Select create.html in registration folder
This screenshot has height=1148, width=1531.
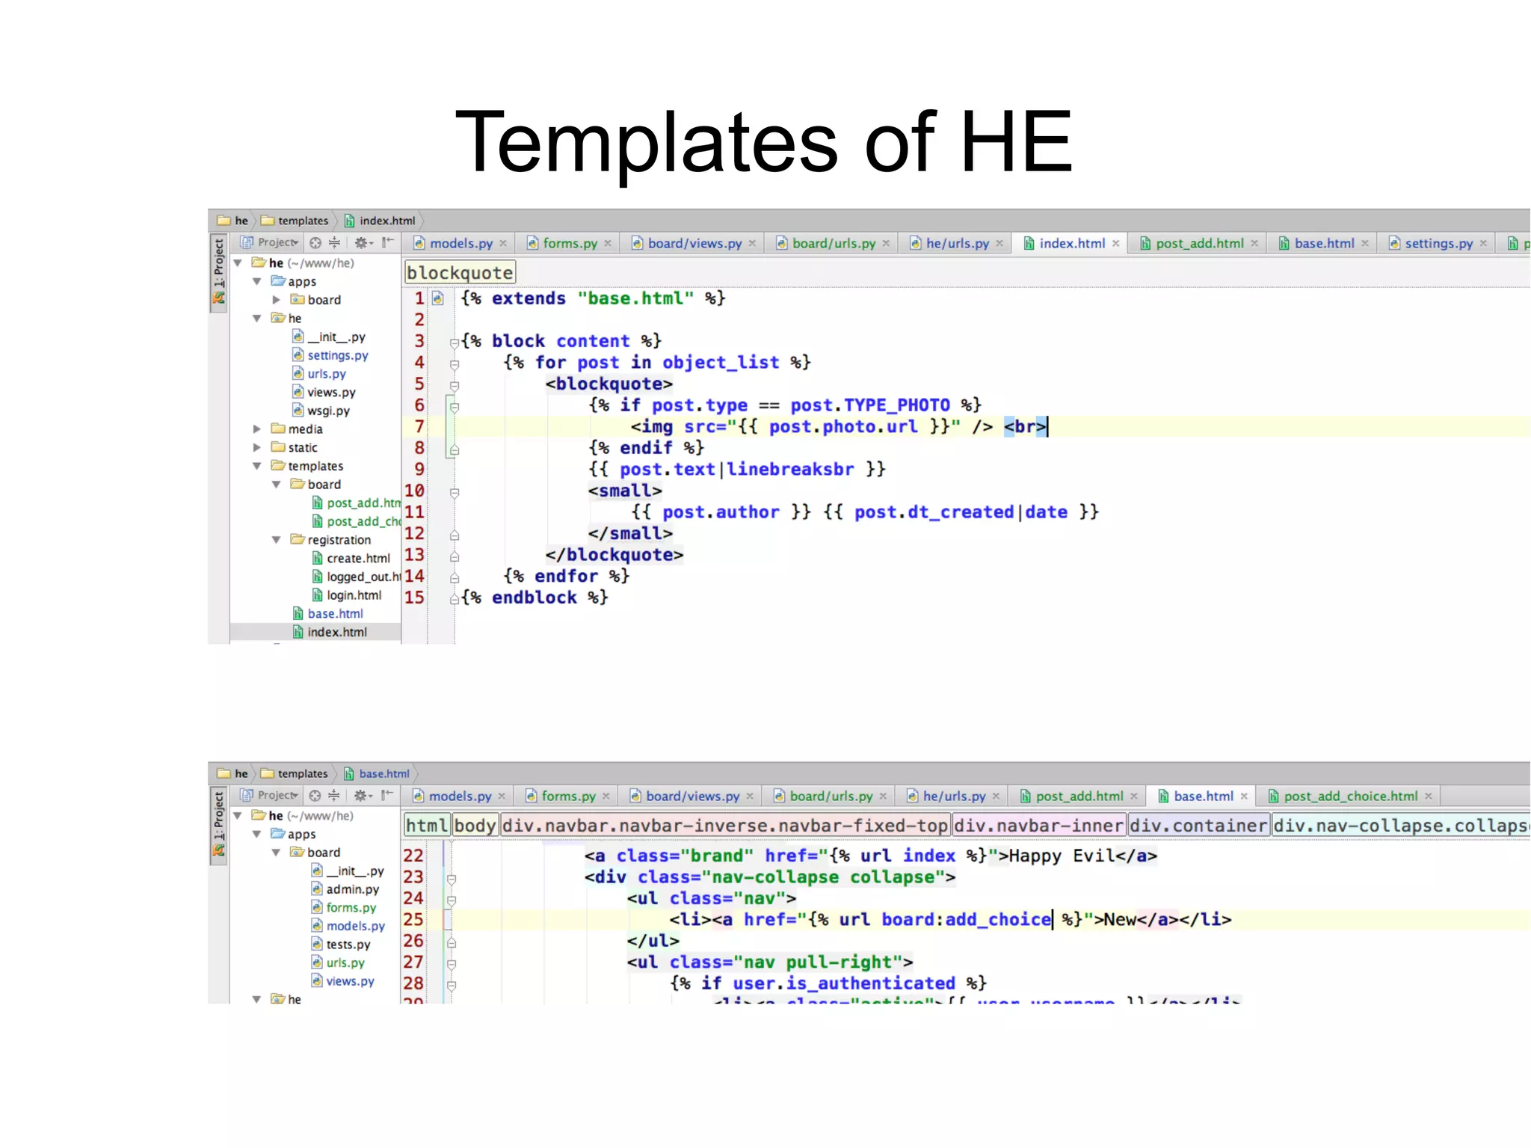(x=351, y=559)
